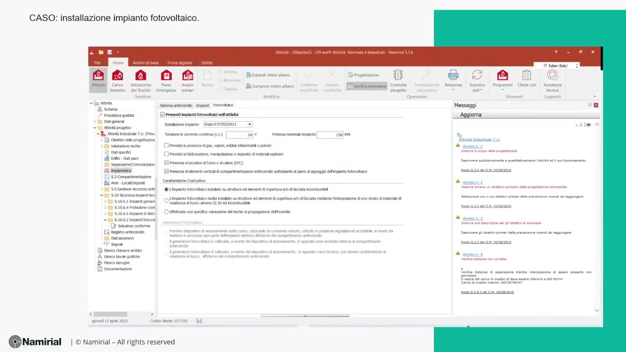The image size is (626, 352).
Task: Select Documentazione in the tree
Action: (117, 269)
